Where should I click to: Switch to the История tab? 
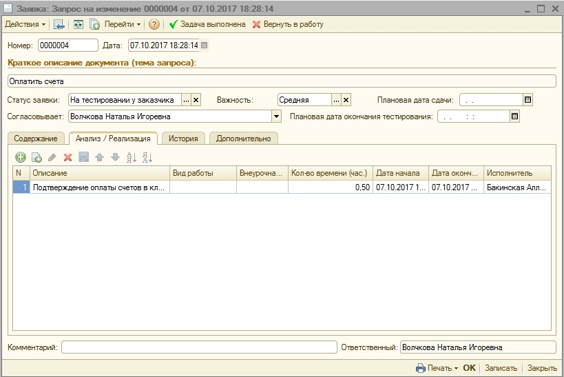184,139
